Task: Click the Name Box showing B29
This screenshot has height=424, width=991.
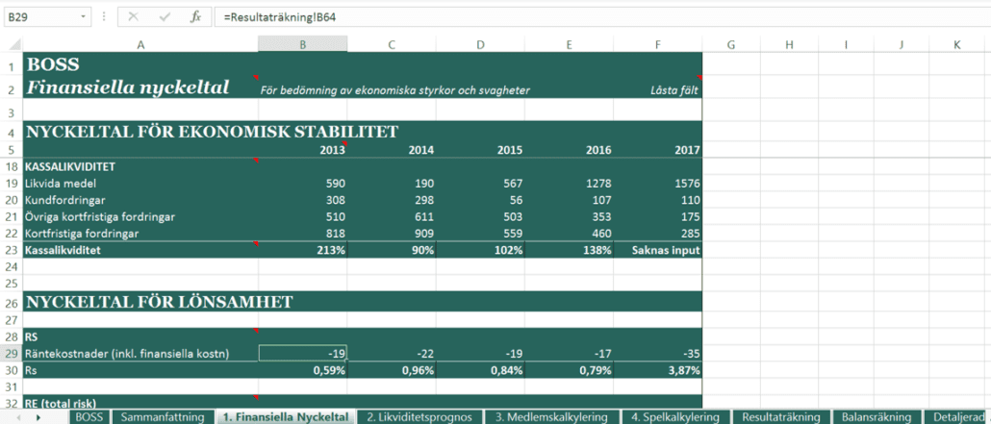Action: click(38, 17)
